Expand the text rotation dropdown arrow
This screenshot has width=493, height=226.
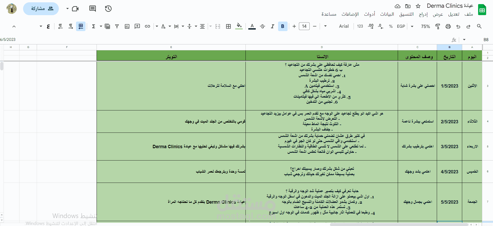pos(157,26)
